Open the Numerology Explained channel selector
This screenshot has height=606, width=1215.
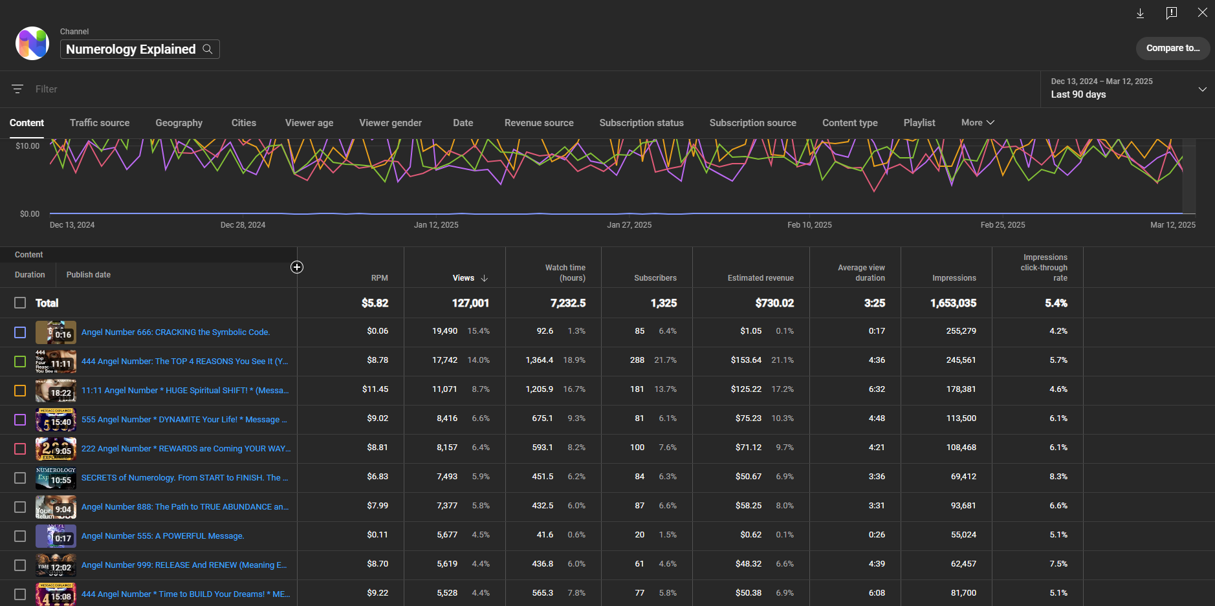click(x=140, y=49)
